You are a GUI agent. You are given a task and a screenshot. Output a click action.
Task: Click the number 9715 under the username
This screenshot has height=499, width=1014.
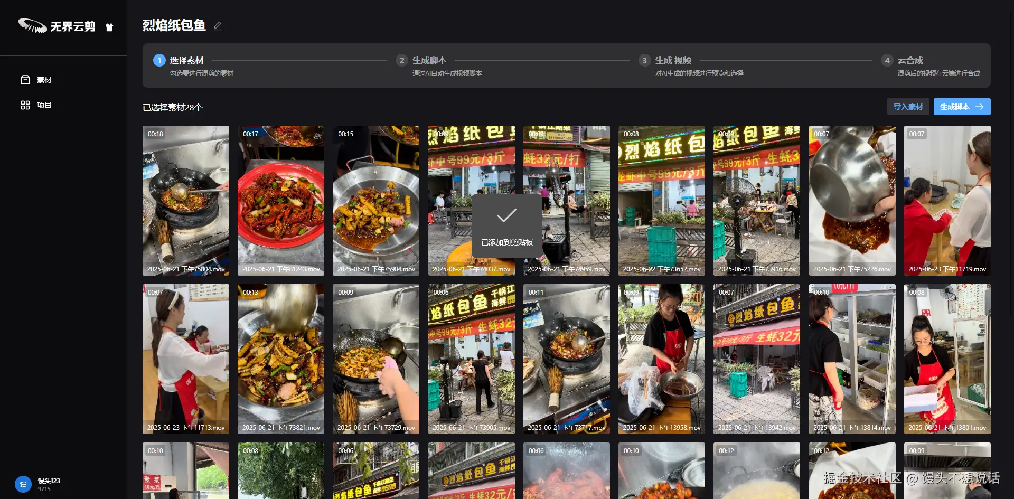tap(44, 489)
